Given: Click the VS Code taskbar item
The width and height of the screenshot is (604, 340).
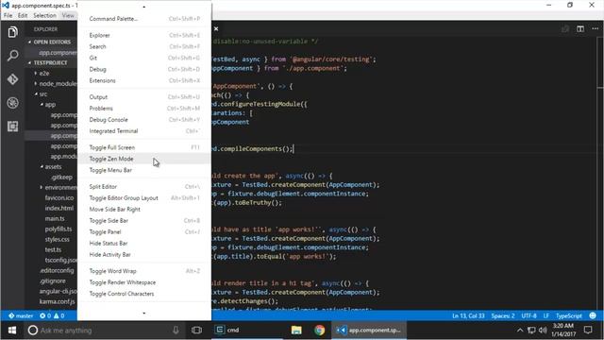Looking at the screenshot, I should pos(369,330).
